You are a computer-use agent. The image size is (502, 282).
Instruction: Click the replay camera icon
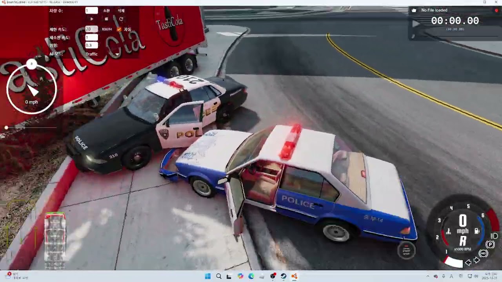[x=414, y=10]
